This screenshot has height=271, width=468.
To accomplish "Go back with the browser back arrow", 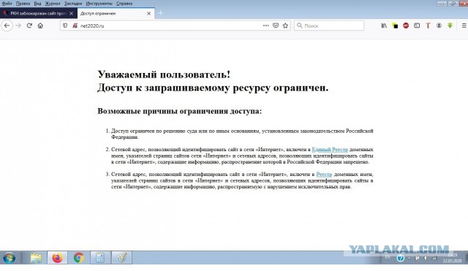I will click(7, 26).
